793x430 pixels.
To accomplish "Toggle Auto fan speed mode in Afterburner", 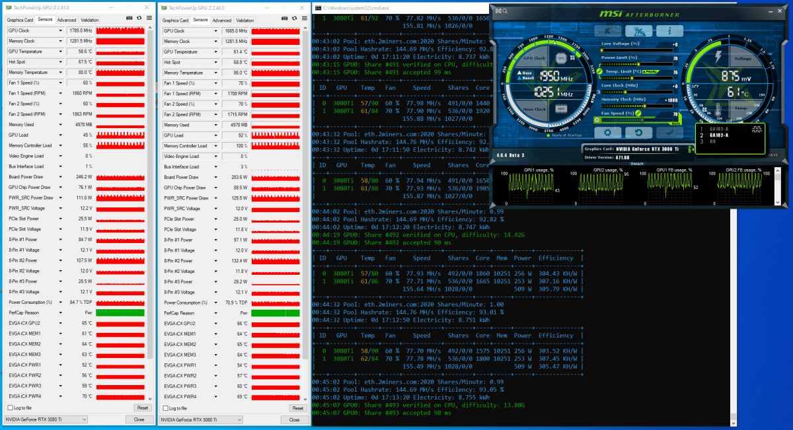I will coord(675,124).
